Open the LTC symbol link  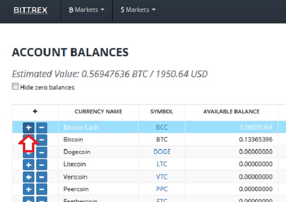tap(162, 164)
